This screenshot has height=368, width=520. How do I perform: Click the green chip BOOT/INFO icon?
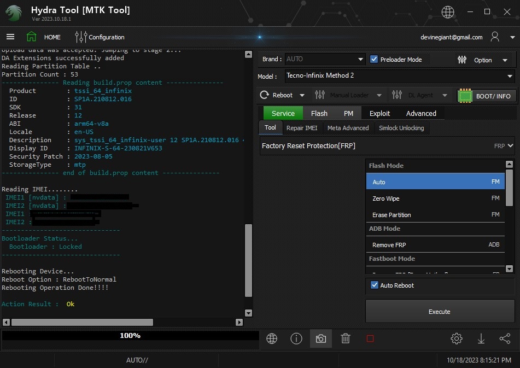coord(465,96)
